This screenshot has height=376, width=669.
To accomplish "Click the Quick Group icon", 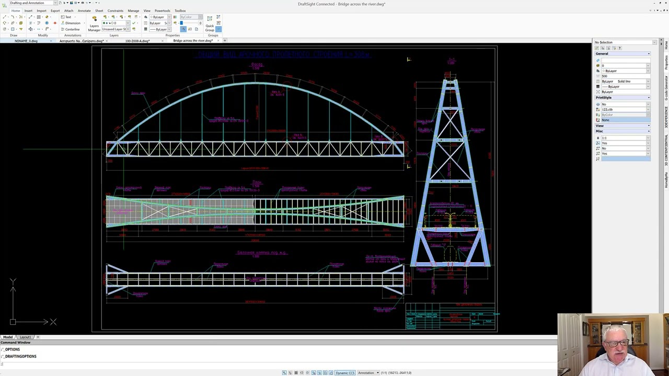I will 210,20.
